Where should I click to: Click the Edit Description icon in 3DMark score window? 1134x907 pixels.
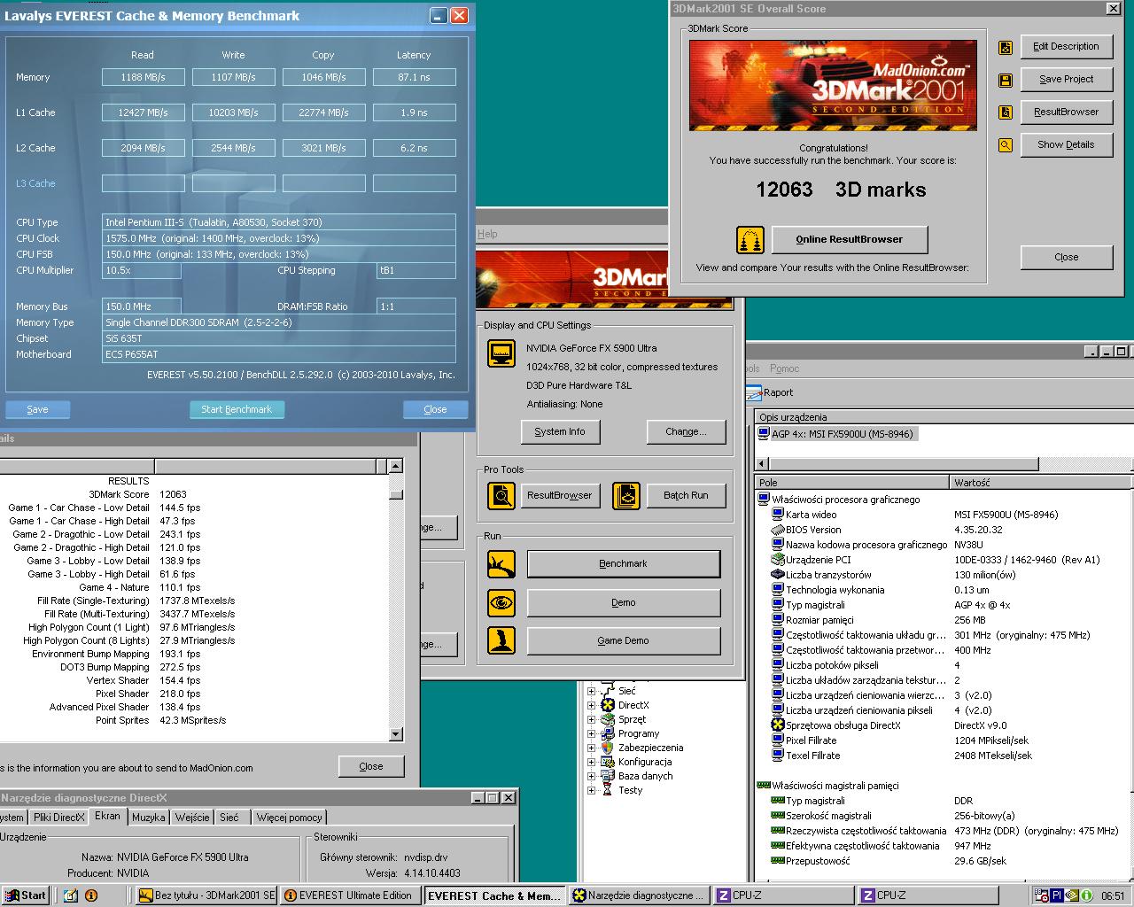[1006, 48]
